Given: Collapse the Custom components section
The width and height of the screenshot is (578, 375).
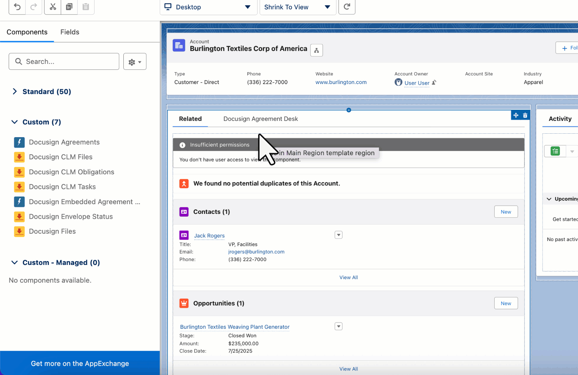Looking at the screenshot, I should click(15, 122).
